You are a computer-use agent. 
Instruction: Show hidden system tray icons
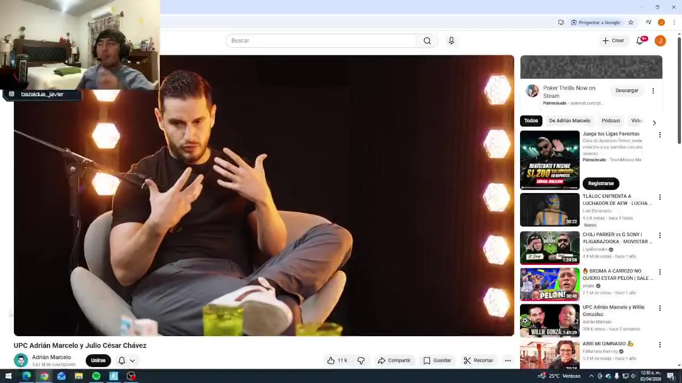click(x=591, y=376)
